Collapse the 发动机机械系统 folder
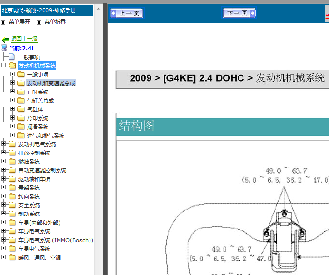Image resolution: width=329 pixels, height=275 pixels. (x=3, y=65)
